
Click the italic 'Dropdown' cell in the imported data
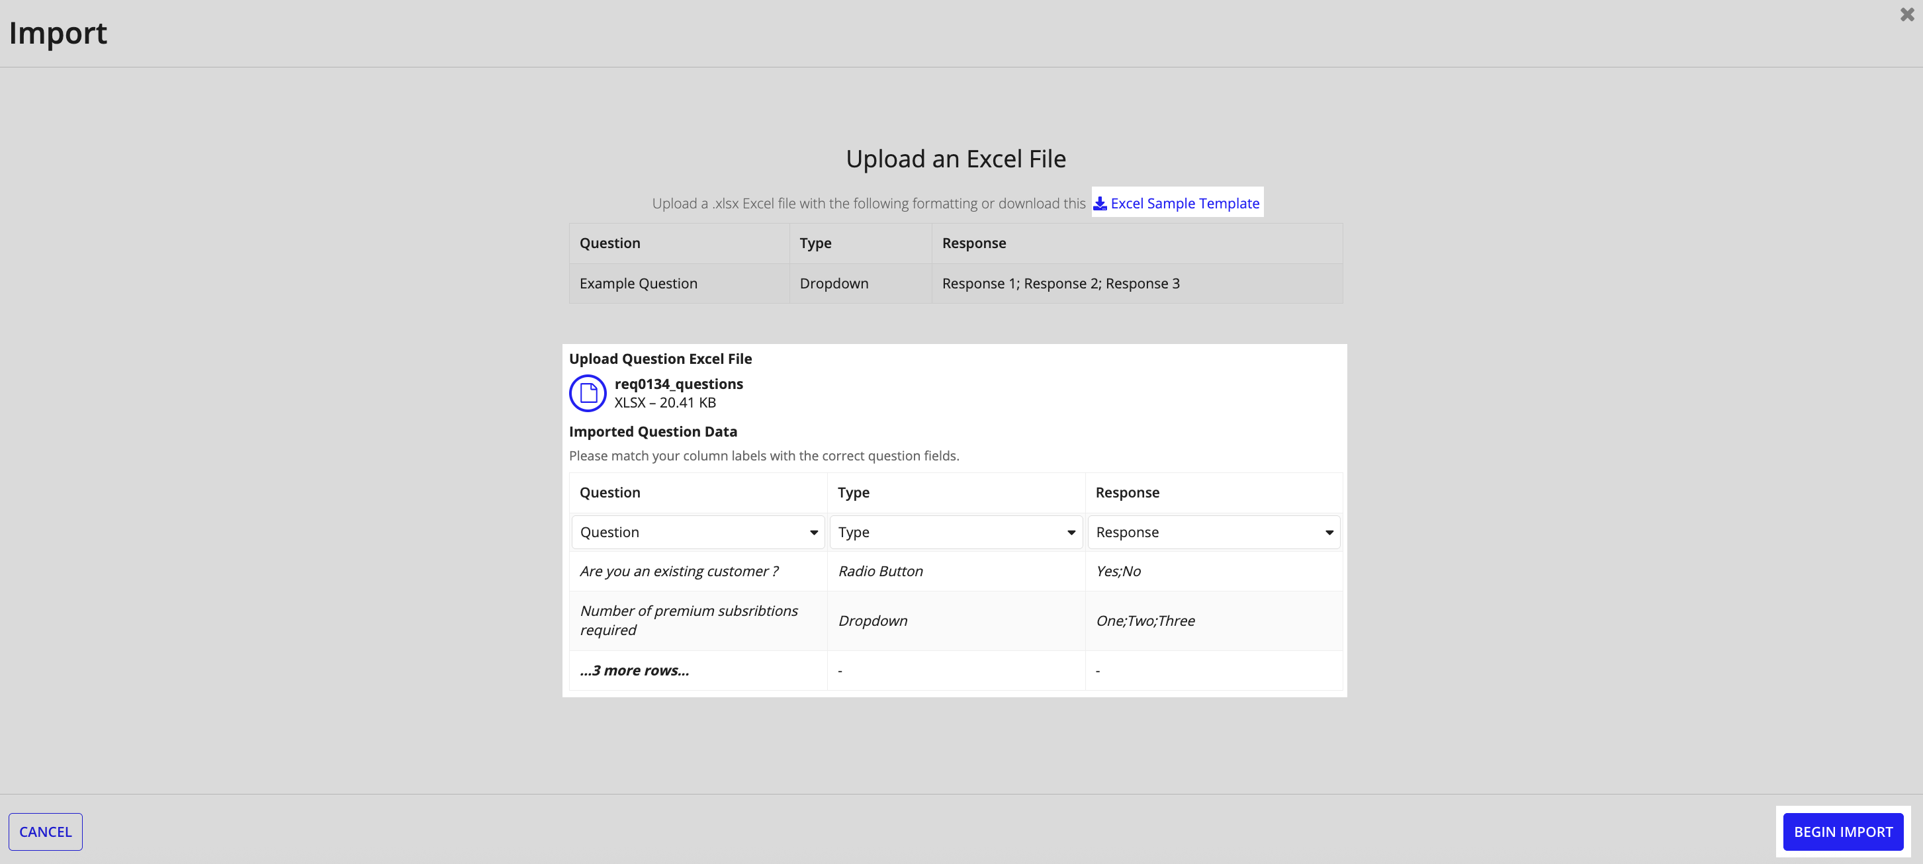(956, 620)
